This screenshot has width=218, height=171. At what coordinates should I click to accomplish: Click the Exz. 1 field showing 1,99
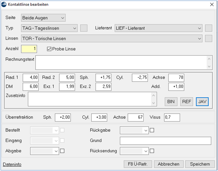click(x=67, y=87)
